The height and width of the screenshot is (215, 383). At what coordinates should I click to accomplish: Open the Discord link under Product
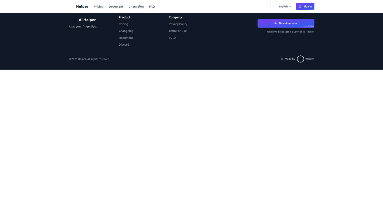(x=124, y=45)
